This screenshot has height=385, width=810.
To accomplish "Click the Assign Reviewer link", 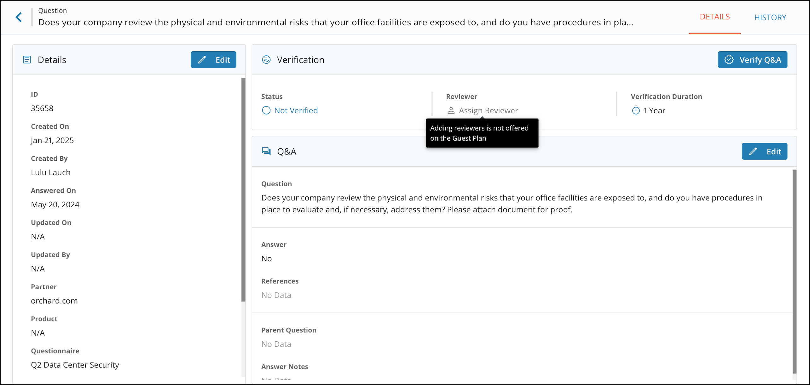I will (x=488, y=110).
